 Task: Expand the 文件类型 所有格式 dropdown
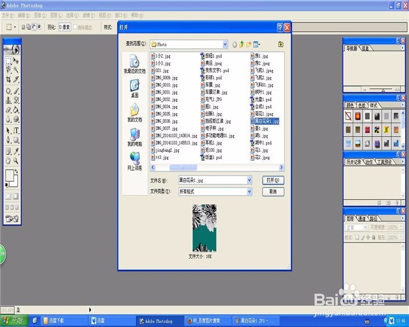point(249,191)
